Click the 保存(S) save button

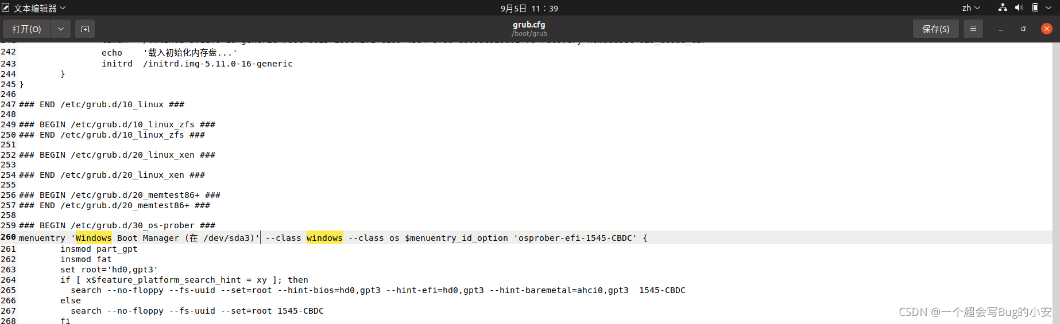point(935,29)
